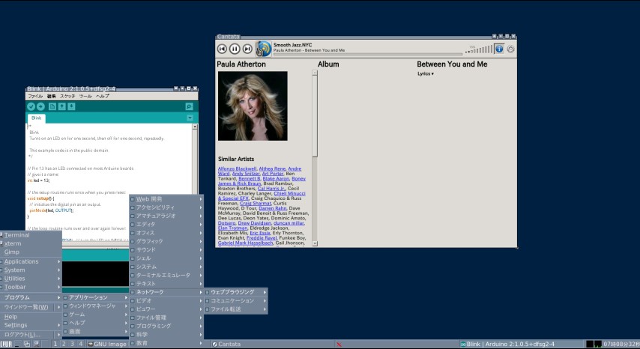Follow the Drew Davidsen artist link
This screenshot has height=349, width=640.
(x=254, y=223)
